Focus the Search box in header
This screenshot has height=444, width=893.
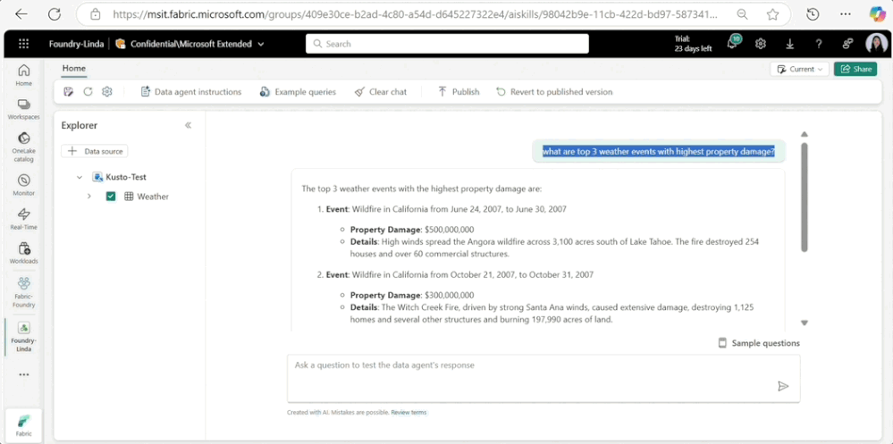point(447,44)
